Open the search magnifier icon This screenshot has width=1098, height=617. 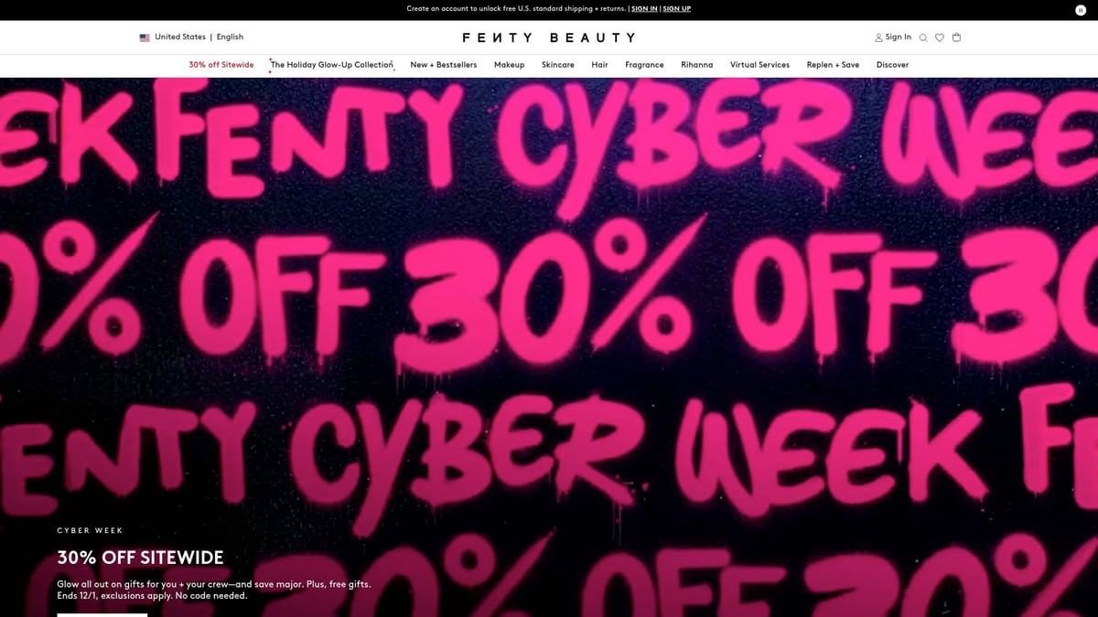pos(923,37)
